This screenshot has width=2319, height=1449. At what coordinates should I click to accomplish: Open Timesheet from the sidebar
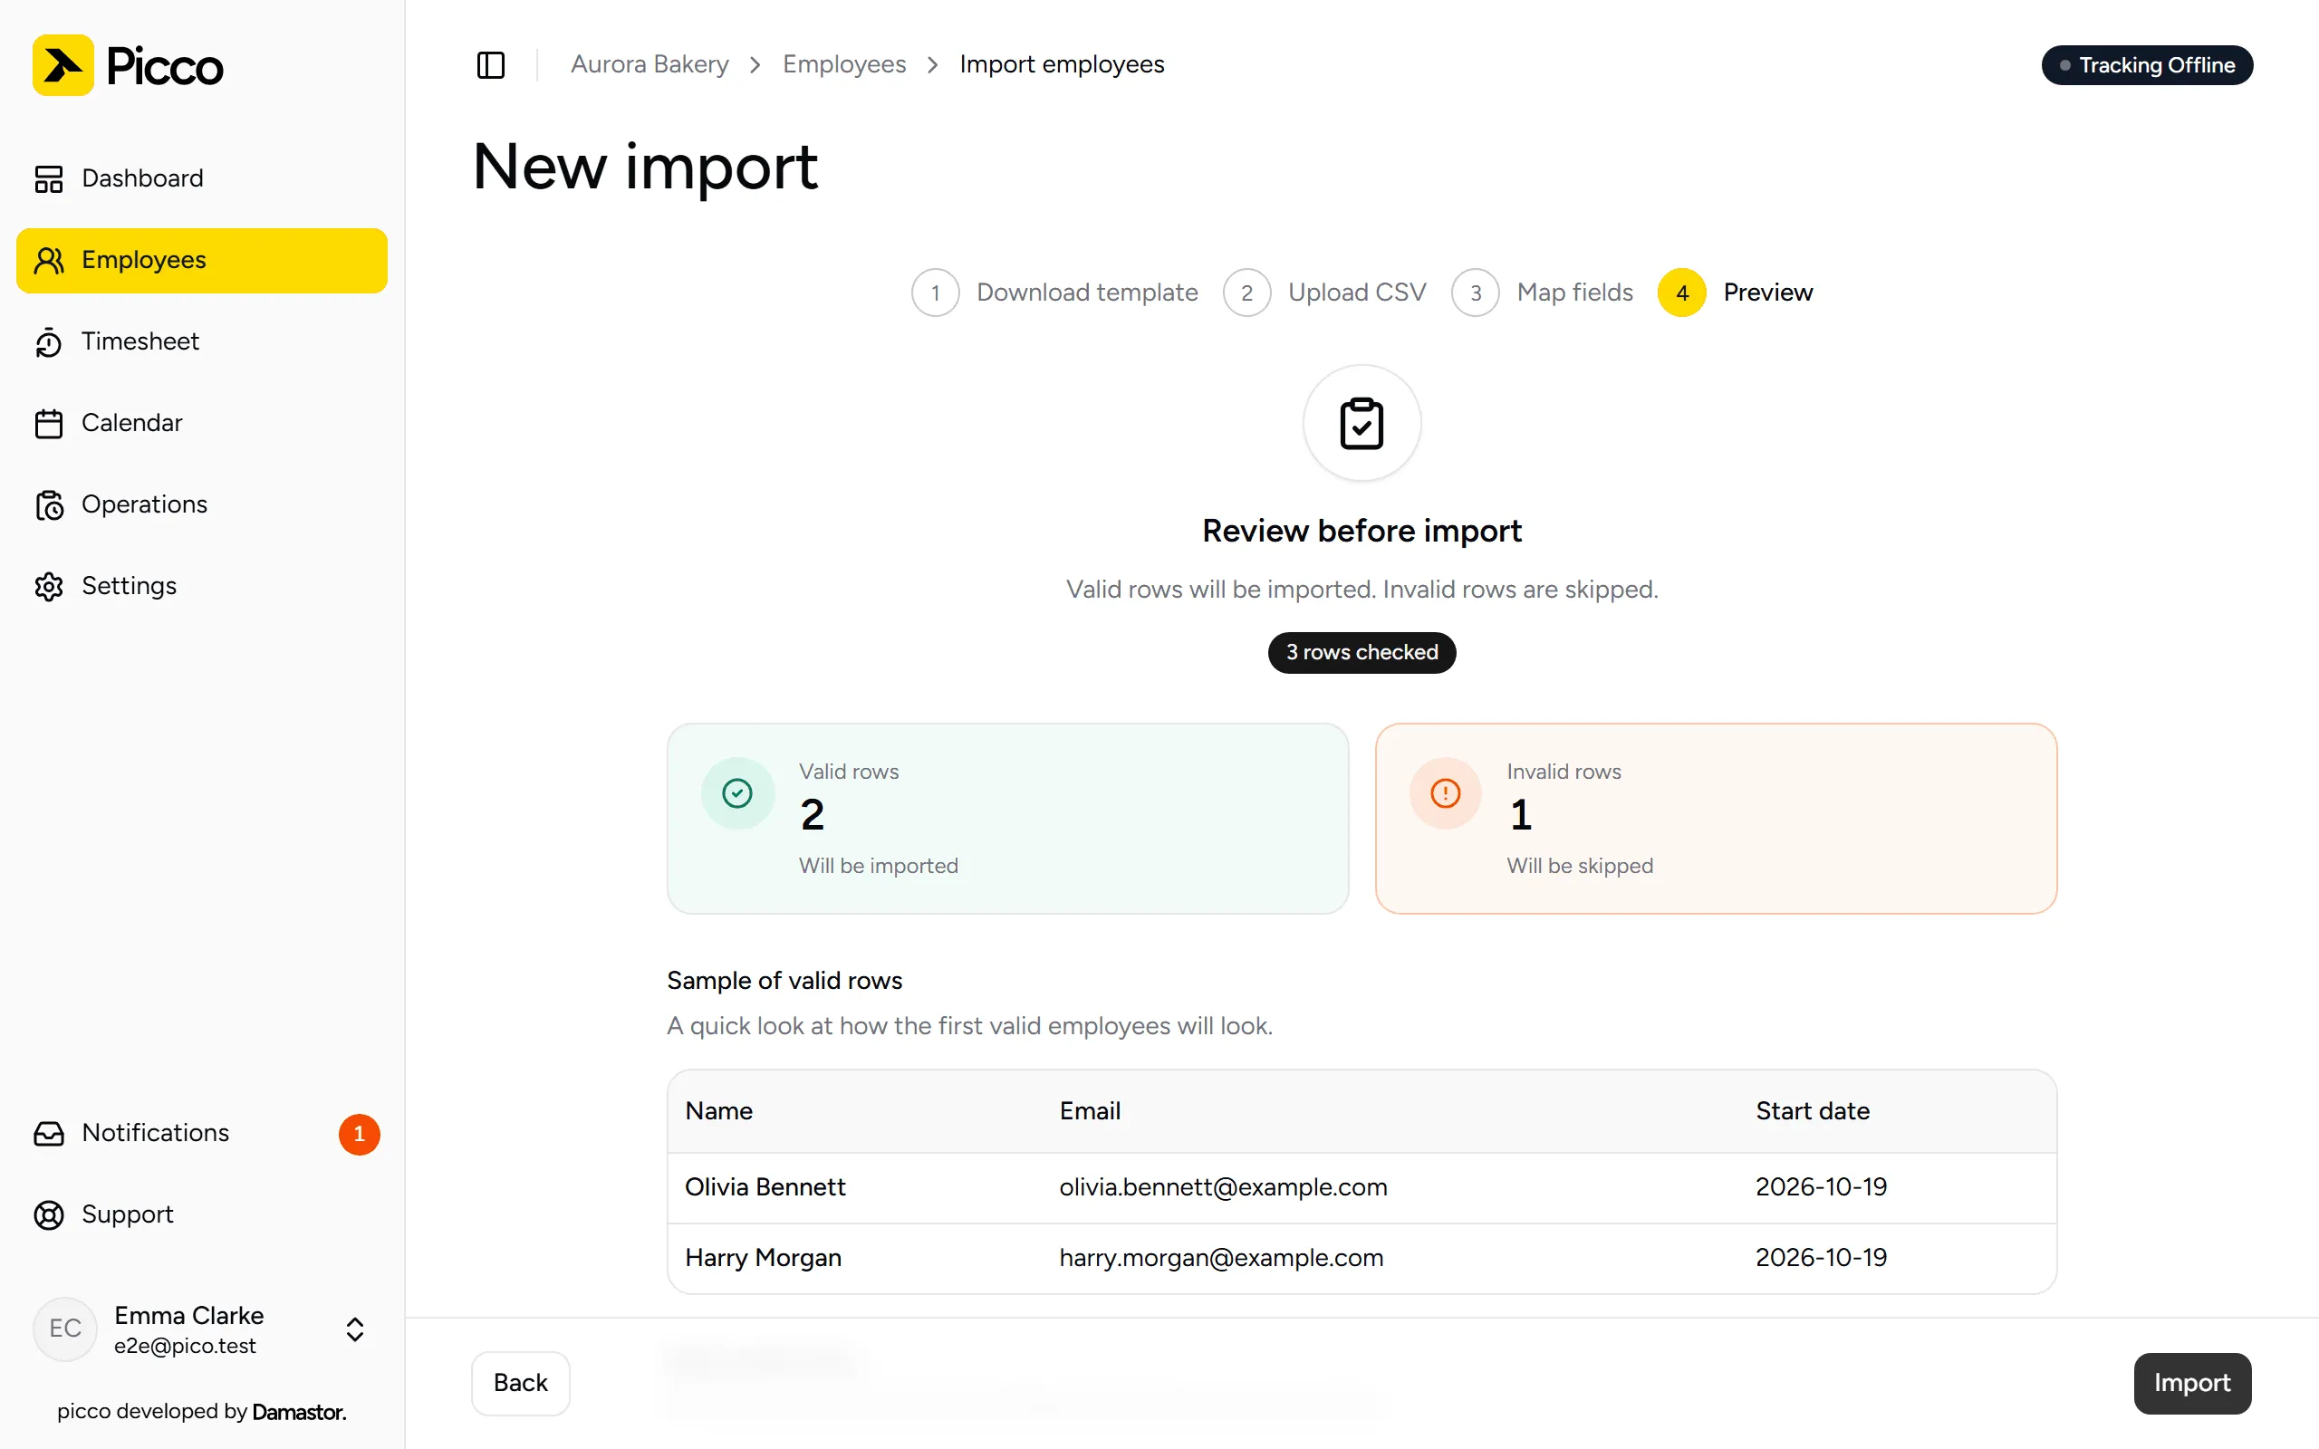point(202,342)
